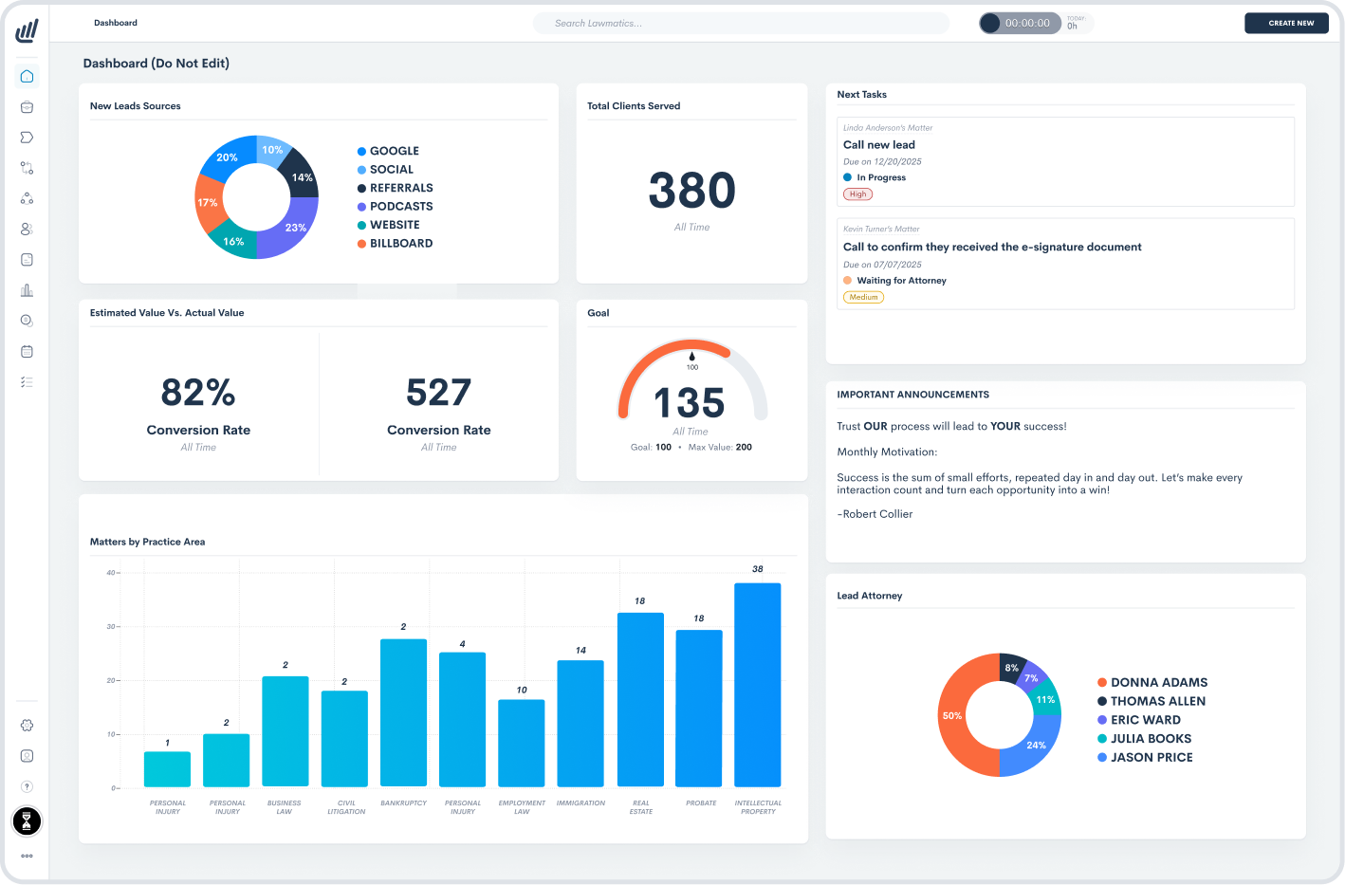Open the user account icon above Help

pyautogui.click(x=27, y=755)
